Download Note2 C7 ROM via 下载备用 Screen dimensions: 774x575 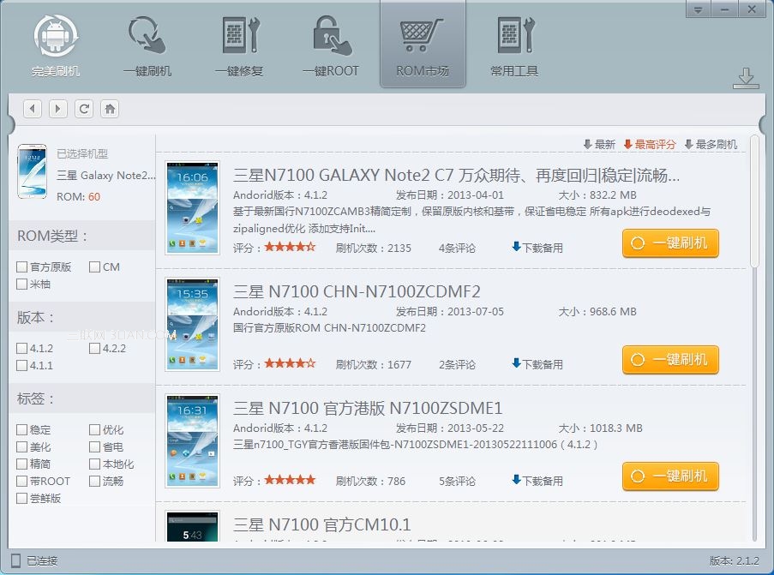(537, 248)
